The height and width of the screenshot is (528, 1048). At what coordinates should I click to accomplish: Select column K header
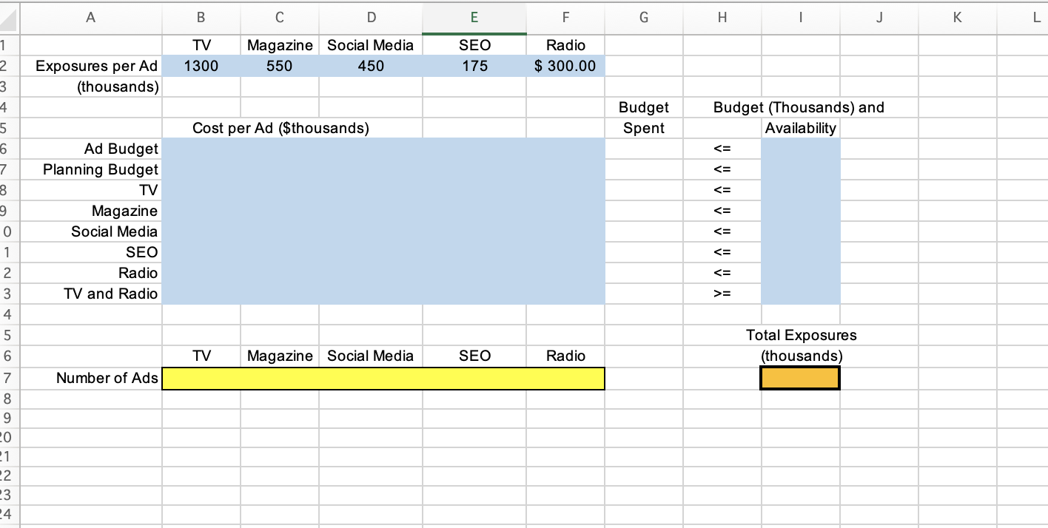tap(956, 17)
